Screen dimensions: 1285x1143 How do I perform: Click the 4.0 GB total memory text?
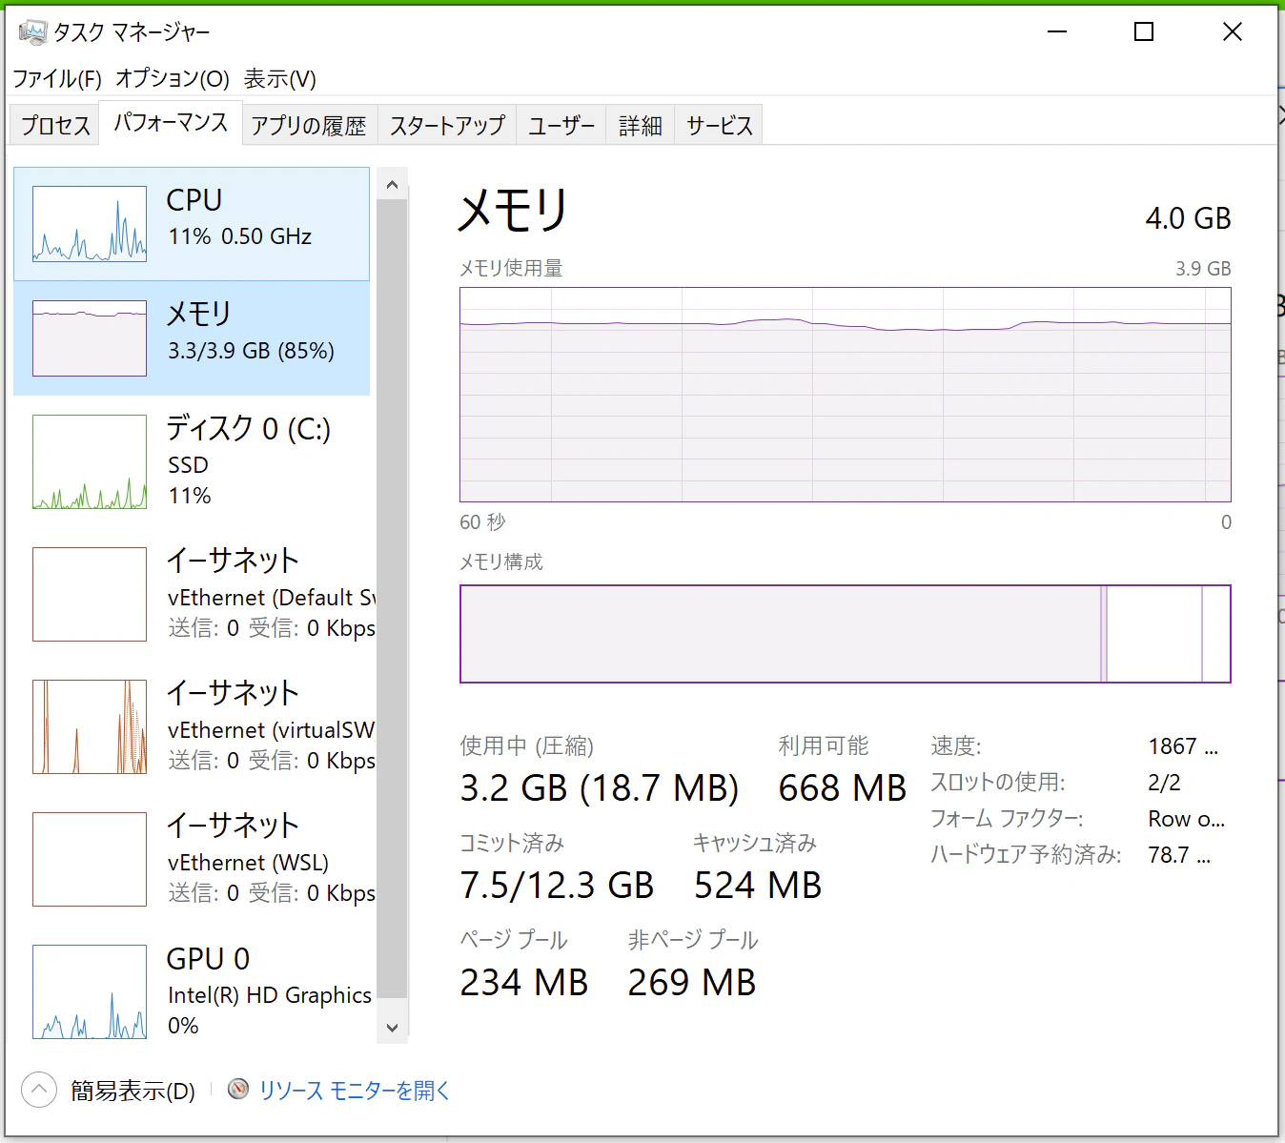(x=1189, y=218)
